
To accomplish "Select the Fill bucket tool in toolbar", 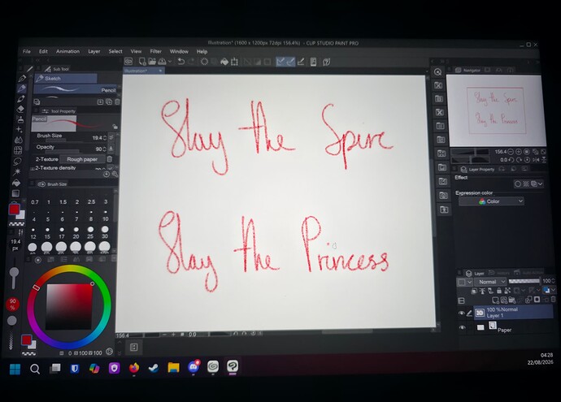I will (x=16, y=183).
